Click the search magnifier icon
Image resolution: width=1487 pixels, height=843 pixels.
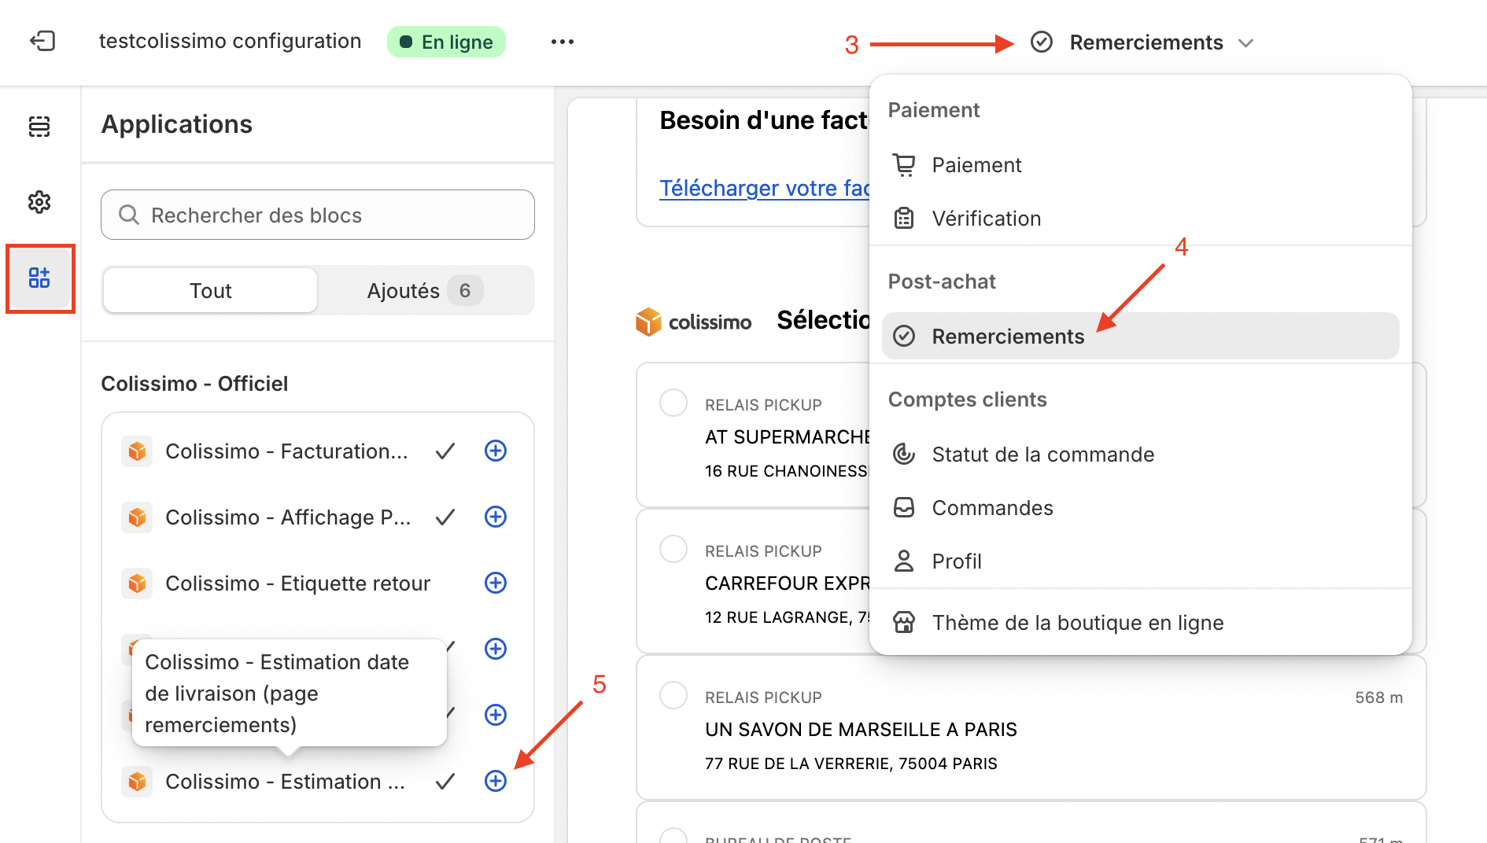coord(129,215)
